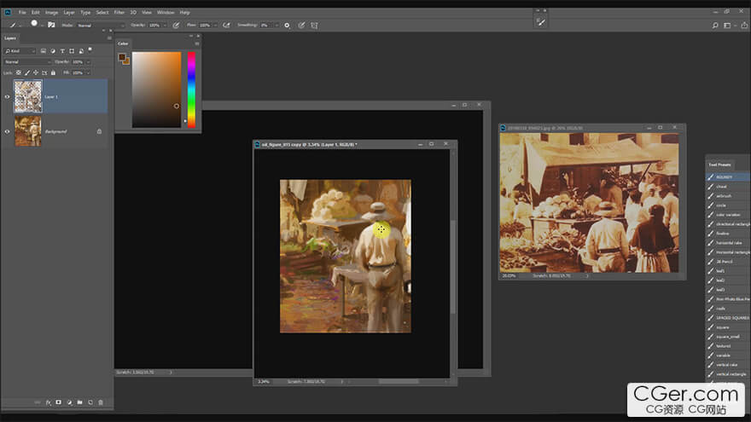Select the ROUNDY tool preset

click(x=724, y=177)
